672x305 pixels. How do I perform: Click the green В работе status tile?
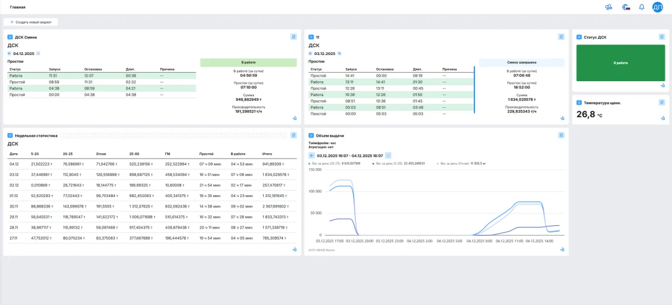[x=620, y=62]
